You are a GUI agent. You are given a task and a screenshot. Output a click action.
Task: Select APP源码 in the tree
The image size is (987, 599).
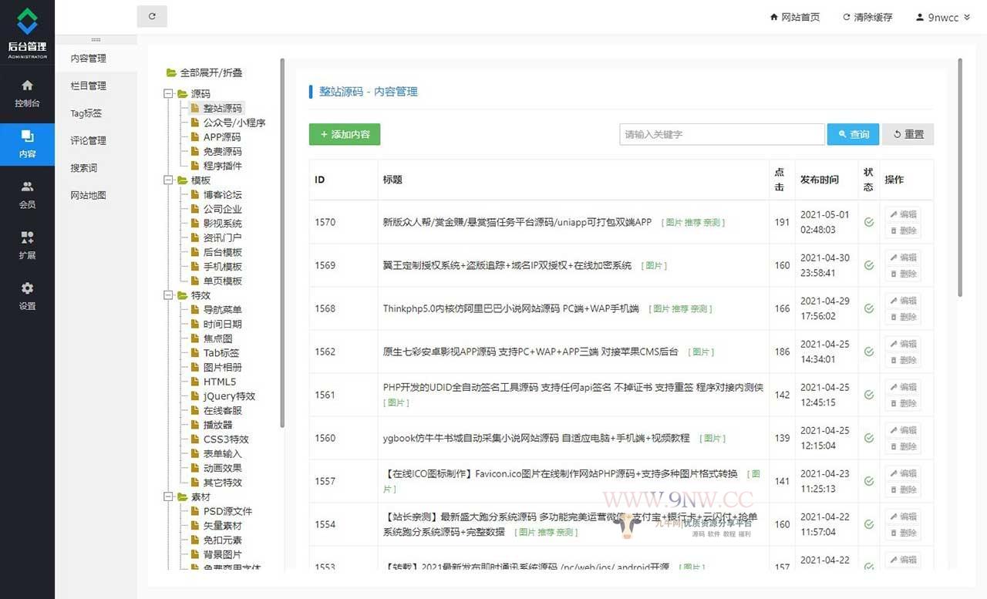click(x=222, y=137)
